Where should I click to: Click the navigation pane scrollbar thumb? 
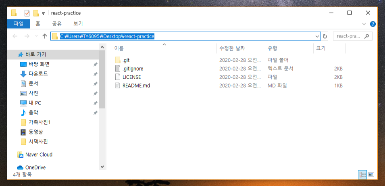pos(102,79)
